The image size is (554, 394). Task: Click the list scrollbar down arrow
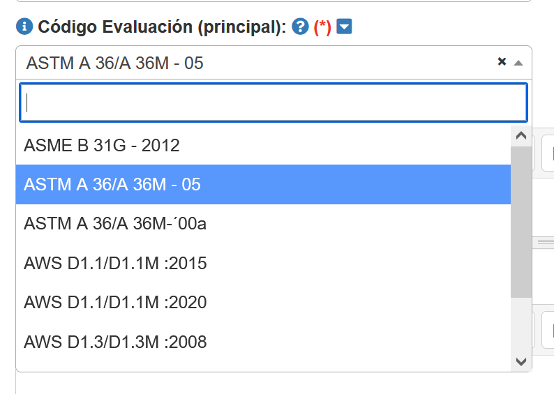point(521,361)
